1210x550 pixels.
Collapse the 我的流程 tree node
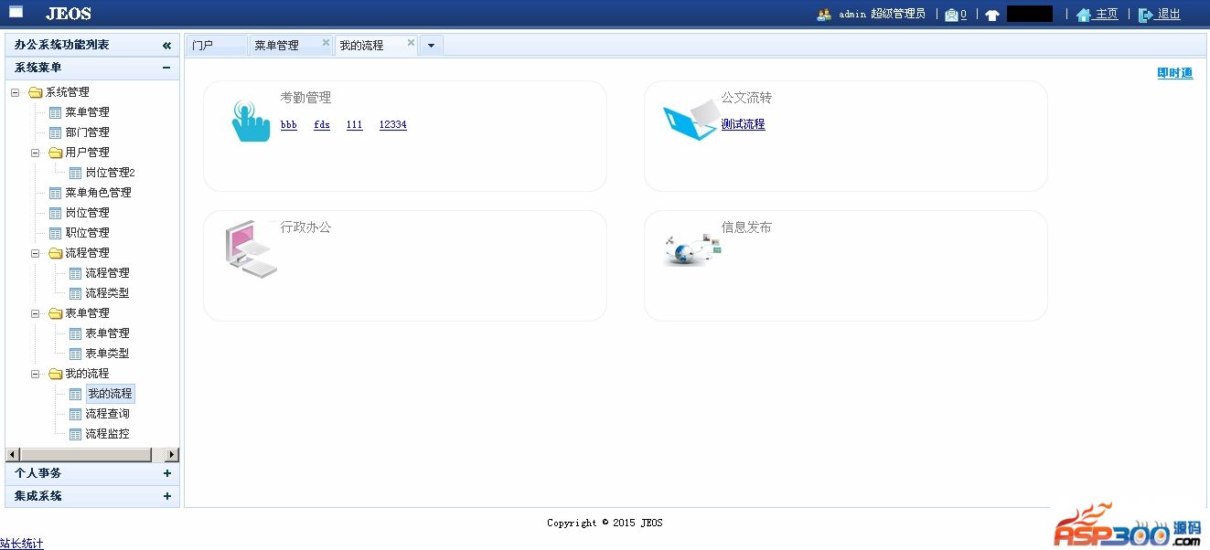[35, 374]
